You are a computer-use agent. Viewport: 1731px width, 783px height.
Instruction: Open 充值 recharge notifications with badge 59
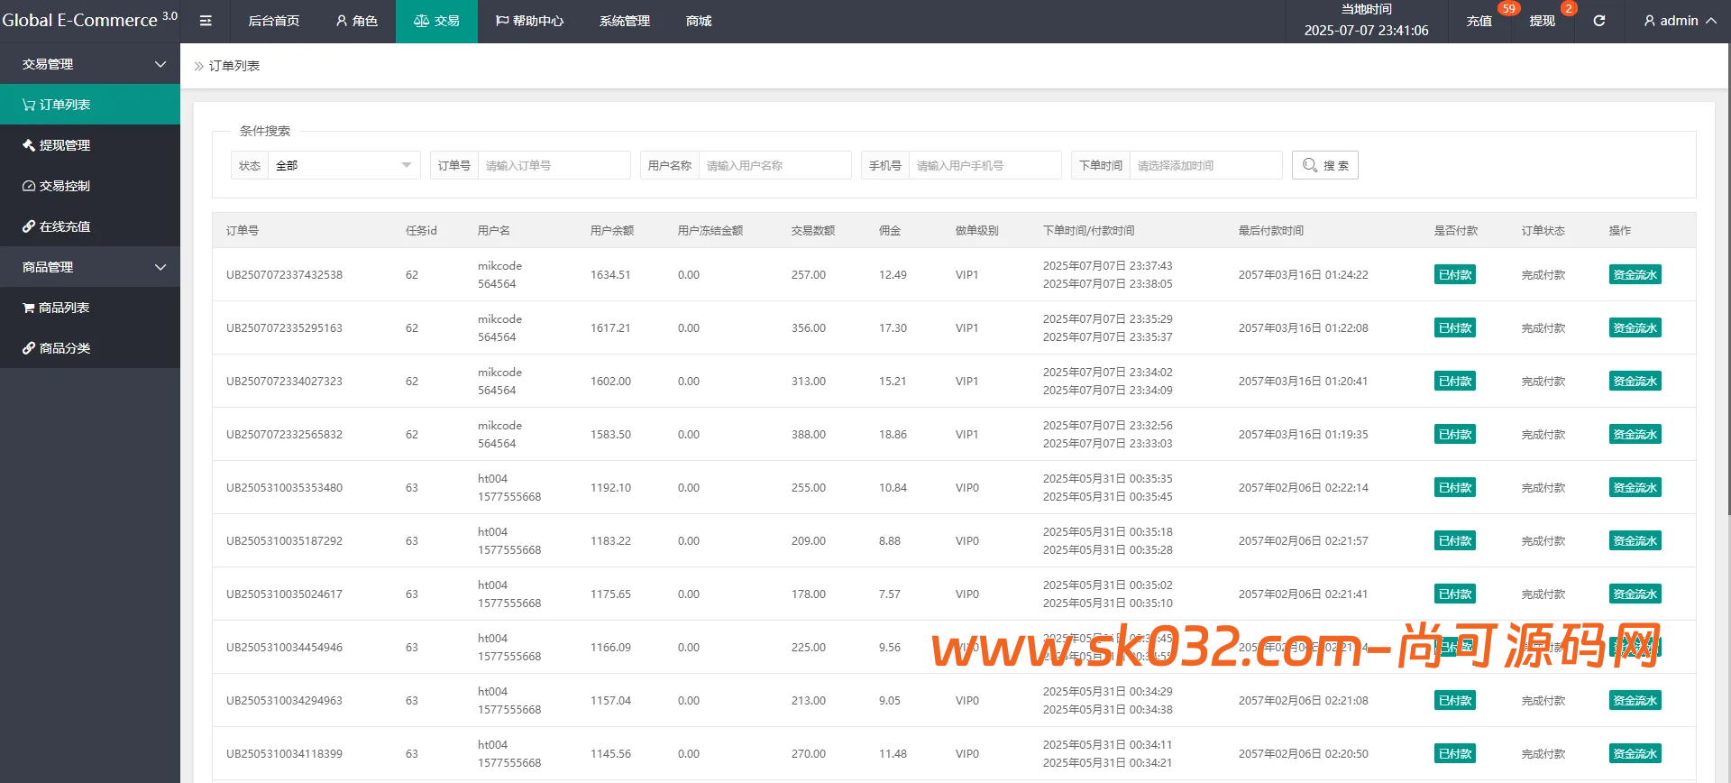click(x=1479, y=21)
